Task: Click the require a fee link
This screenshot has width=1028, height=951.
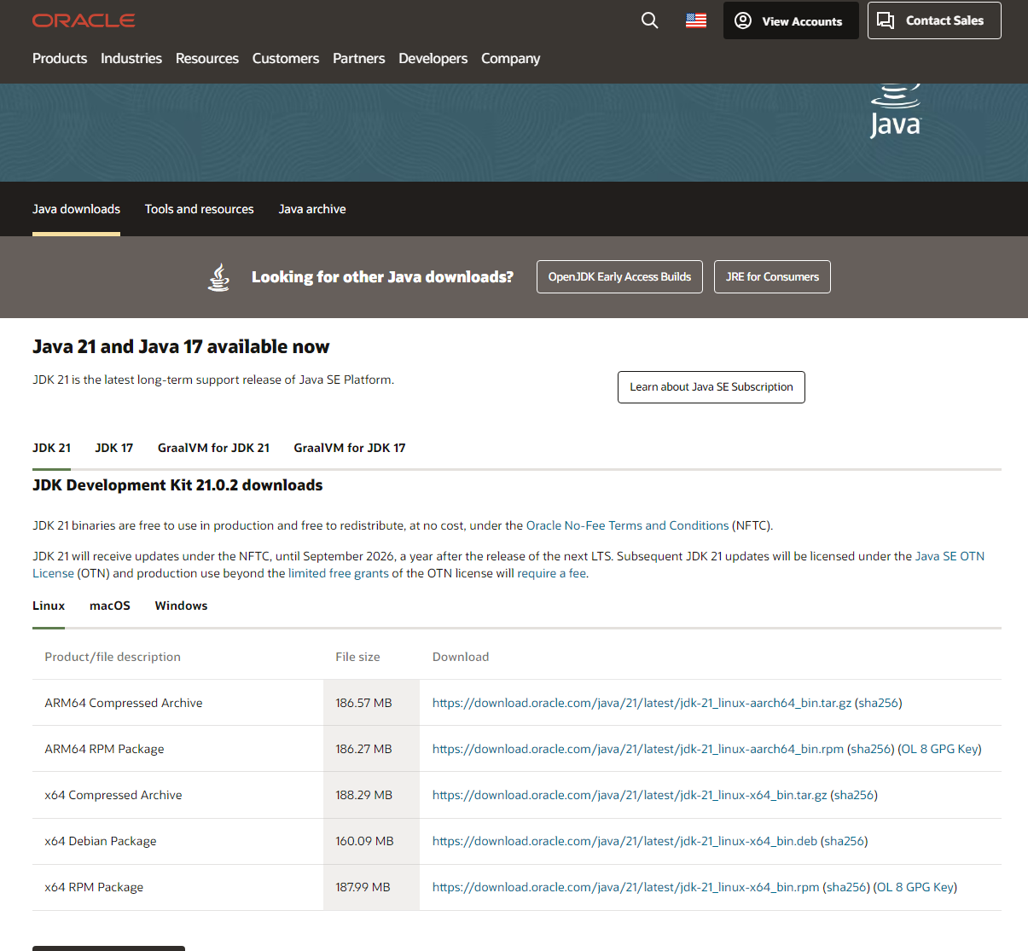Action: click(552, 573)
